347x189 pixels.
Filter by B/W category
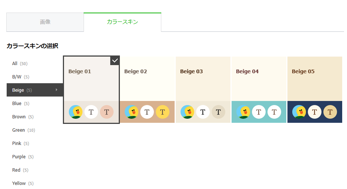click(21, 77)
